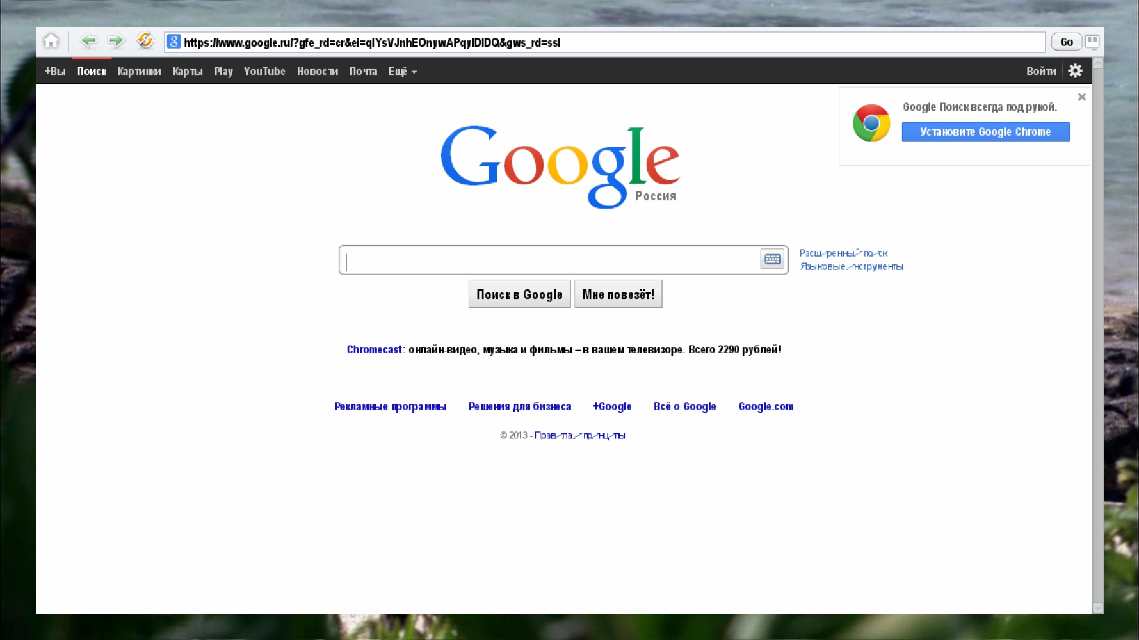This screenshot has height=640, width=1139.
Task: Click the Google Россия logo
Action: coord(561,167)
